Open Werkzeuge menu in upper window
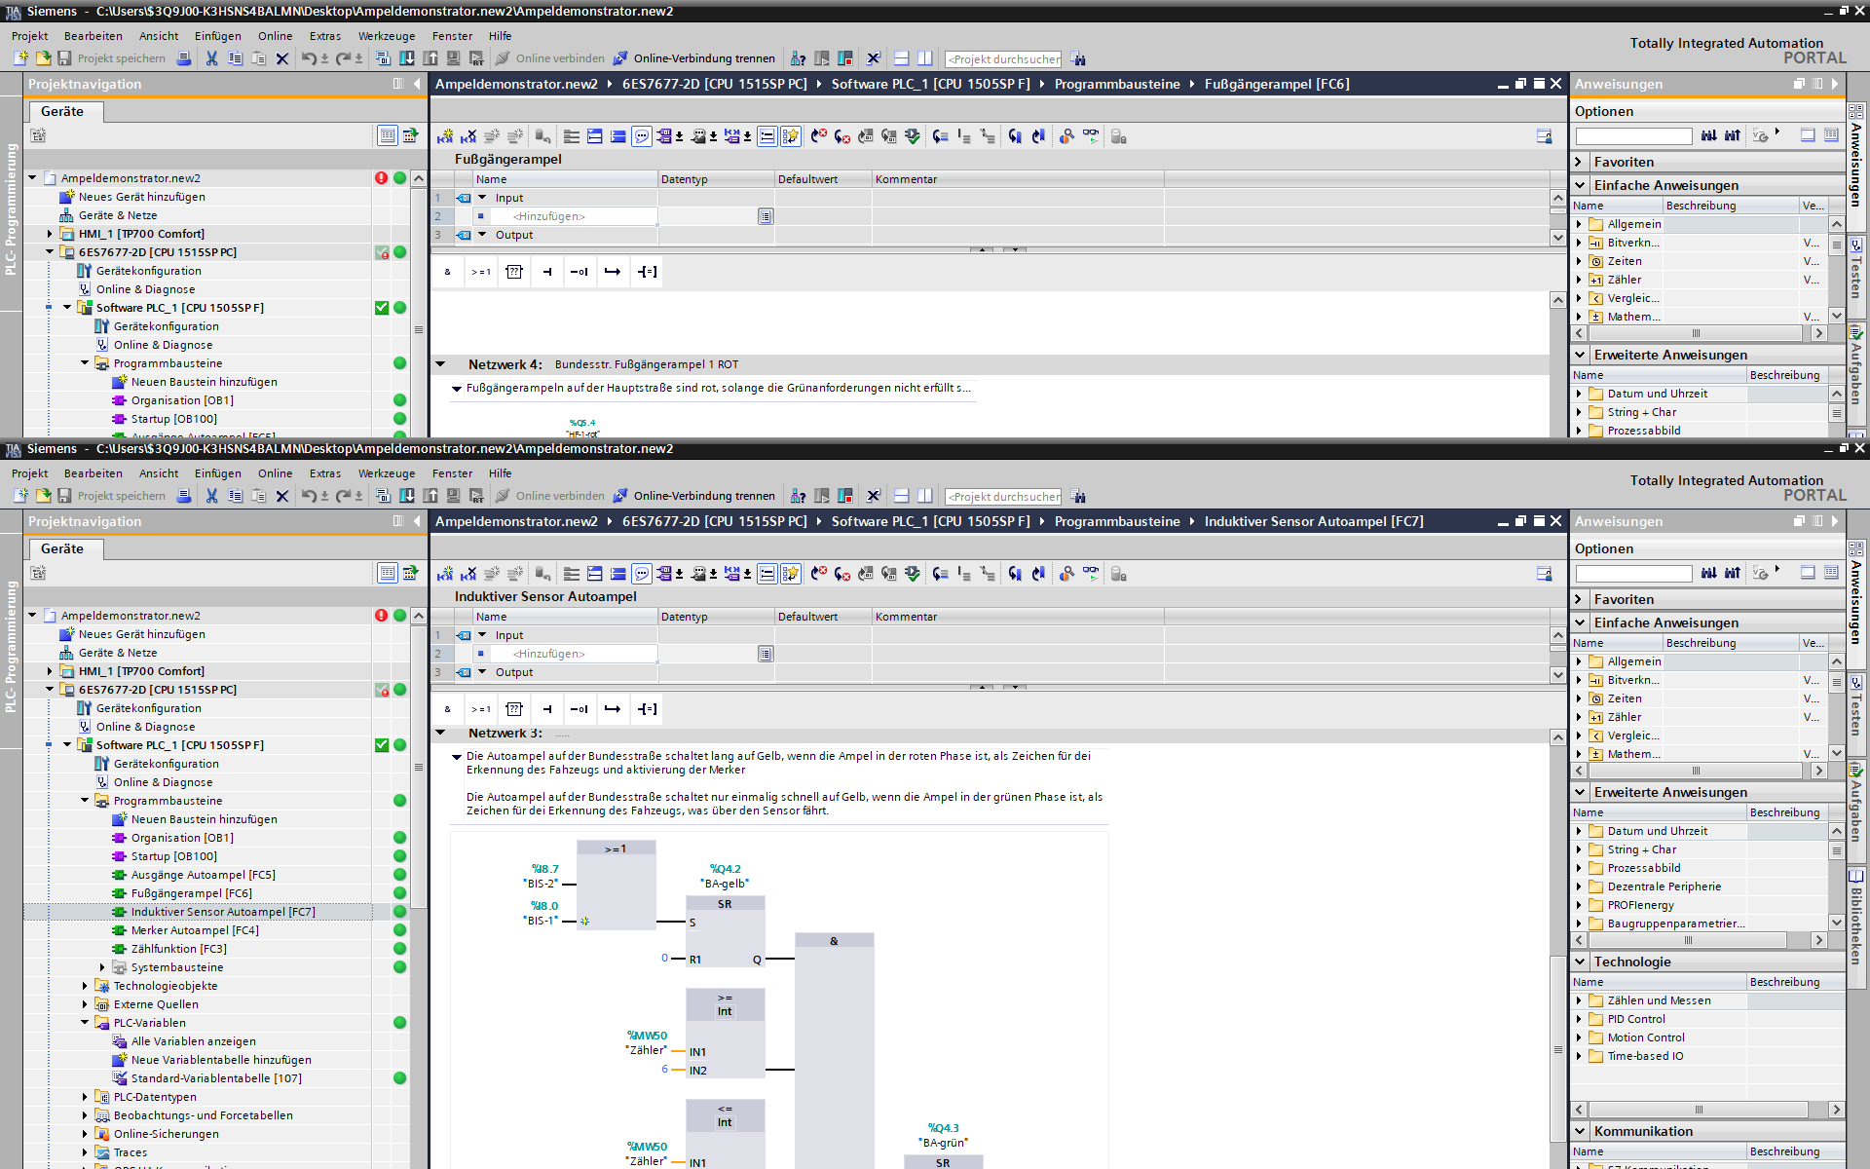This screenshot has width=1870, height=1169. (386, 36)
